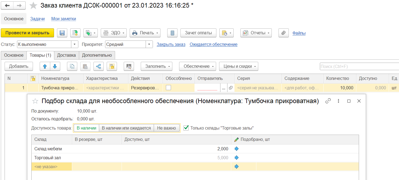Click the paperclip attach files icon
The width and height of the screenshot is (399, 180).
pos(283,33)
